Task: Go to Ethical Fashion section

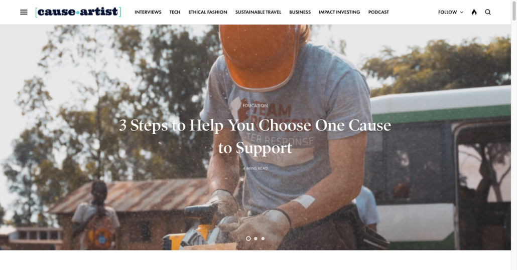Action: click(208, 12)
